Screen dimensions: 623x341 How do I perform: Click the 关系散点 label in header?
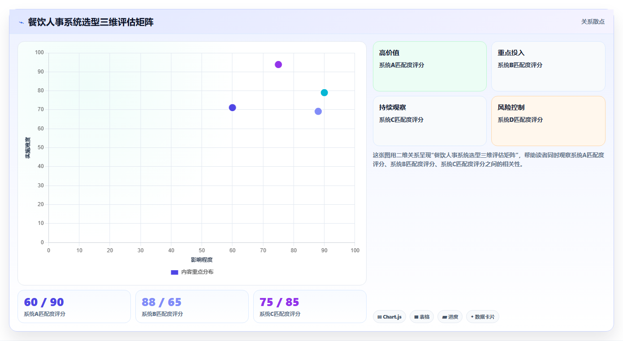pyautogui.click(x=593, y=22)
